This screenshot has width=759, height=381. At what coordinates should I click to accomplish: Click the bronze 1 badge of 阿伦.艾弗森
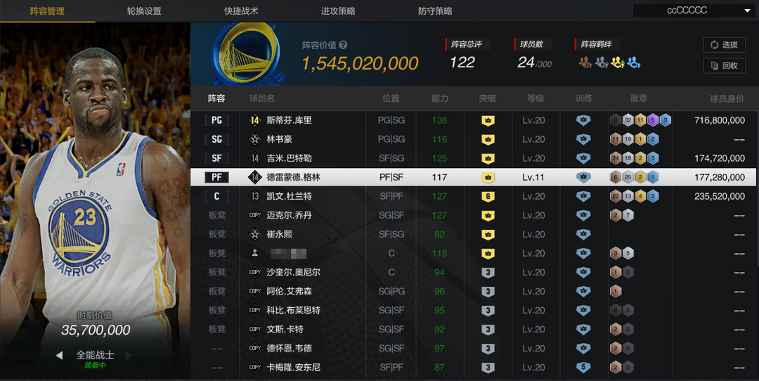pyautogui.click(x=616, y=291)
